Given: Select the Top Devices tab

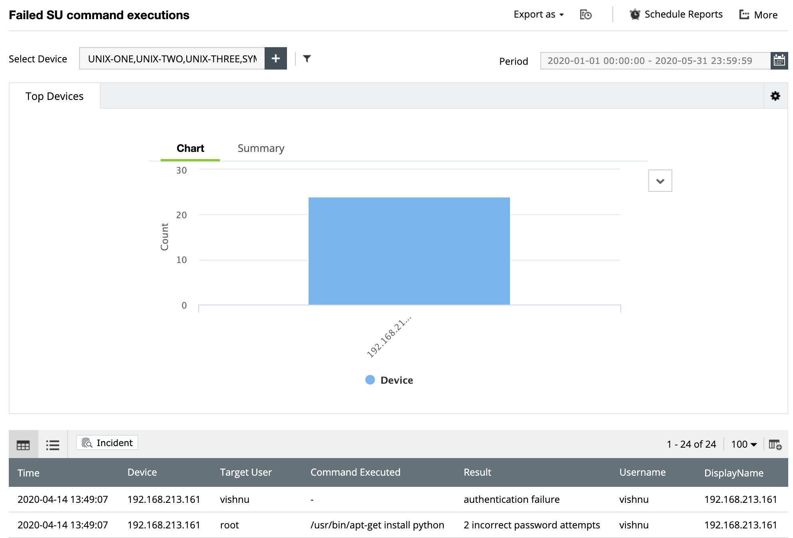Looking at the screenshot, I should tap(55, 96).
